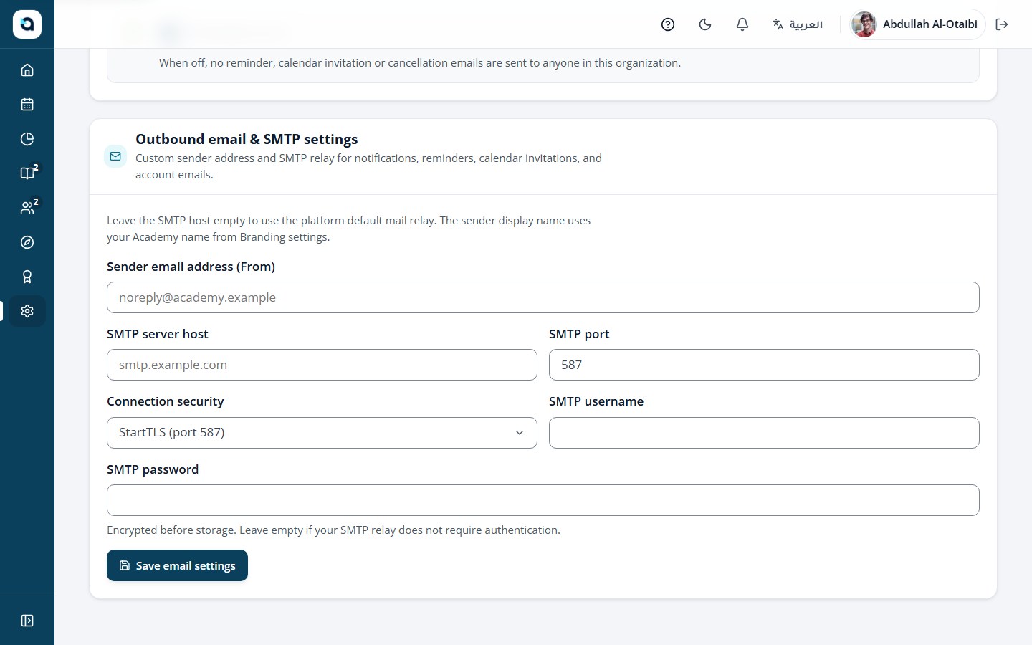Open the pie chart analytics icon
The height and width of the screenshot is (645, 1032).
27,139
